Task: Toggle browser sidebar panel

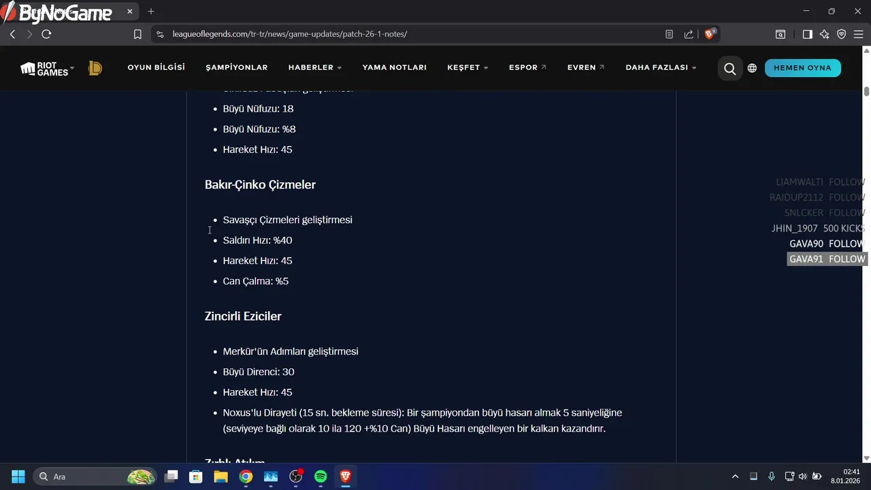Action: point(807,34)
